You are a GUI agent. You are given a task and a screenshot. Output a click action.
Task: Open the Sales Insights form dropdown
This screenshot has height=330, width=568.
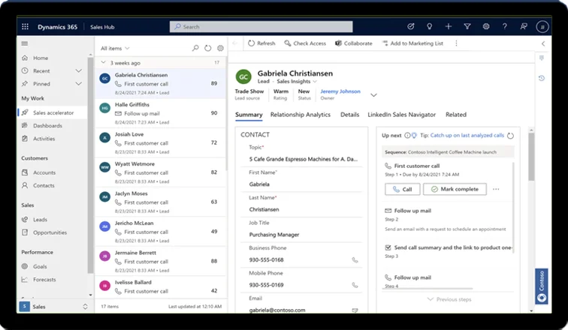pos(297,82)
